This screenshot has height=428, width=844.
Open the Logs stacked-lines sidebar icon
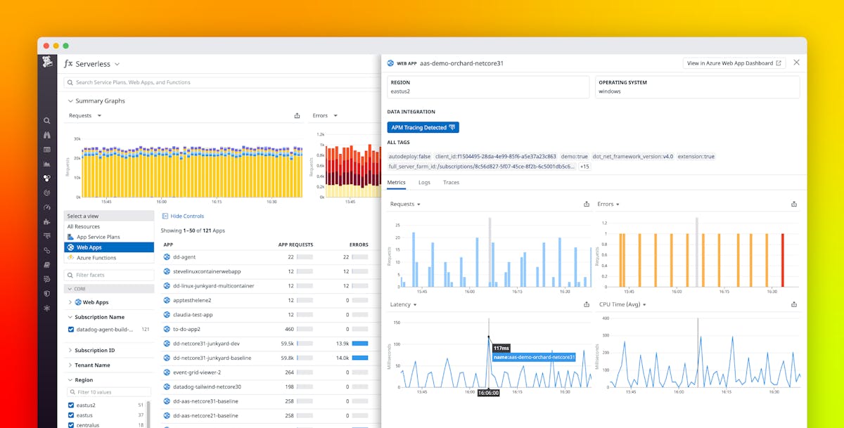pos(47,236)
